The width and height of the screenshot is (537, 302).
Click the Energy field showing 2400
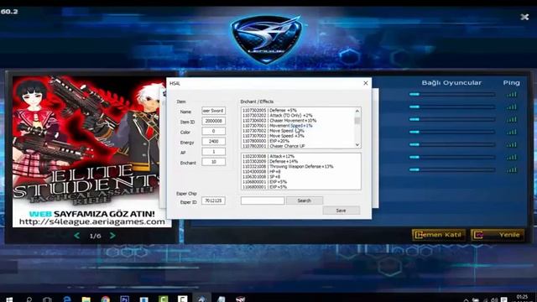point(213,141)
